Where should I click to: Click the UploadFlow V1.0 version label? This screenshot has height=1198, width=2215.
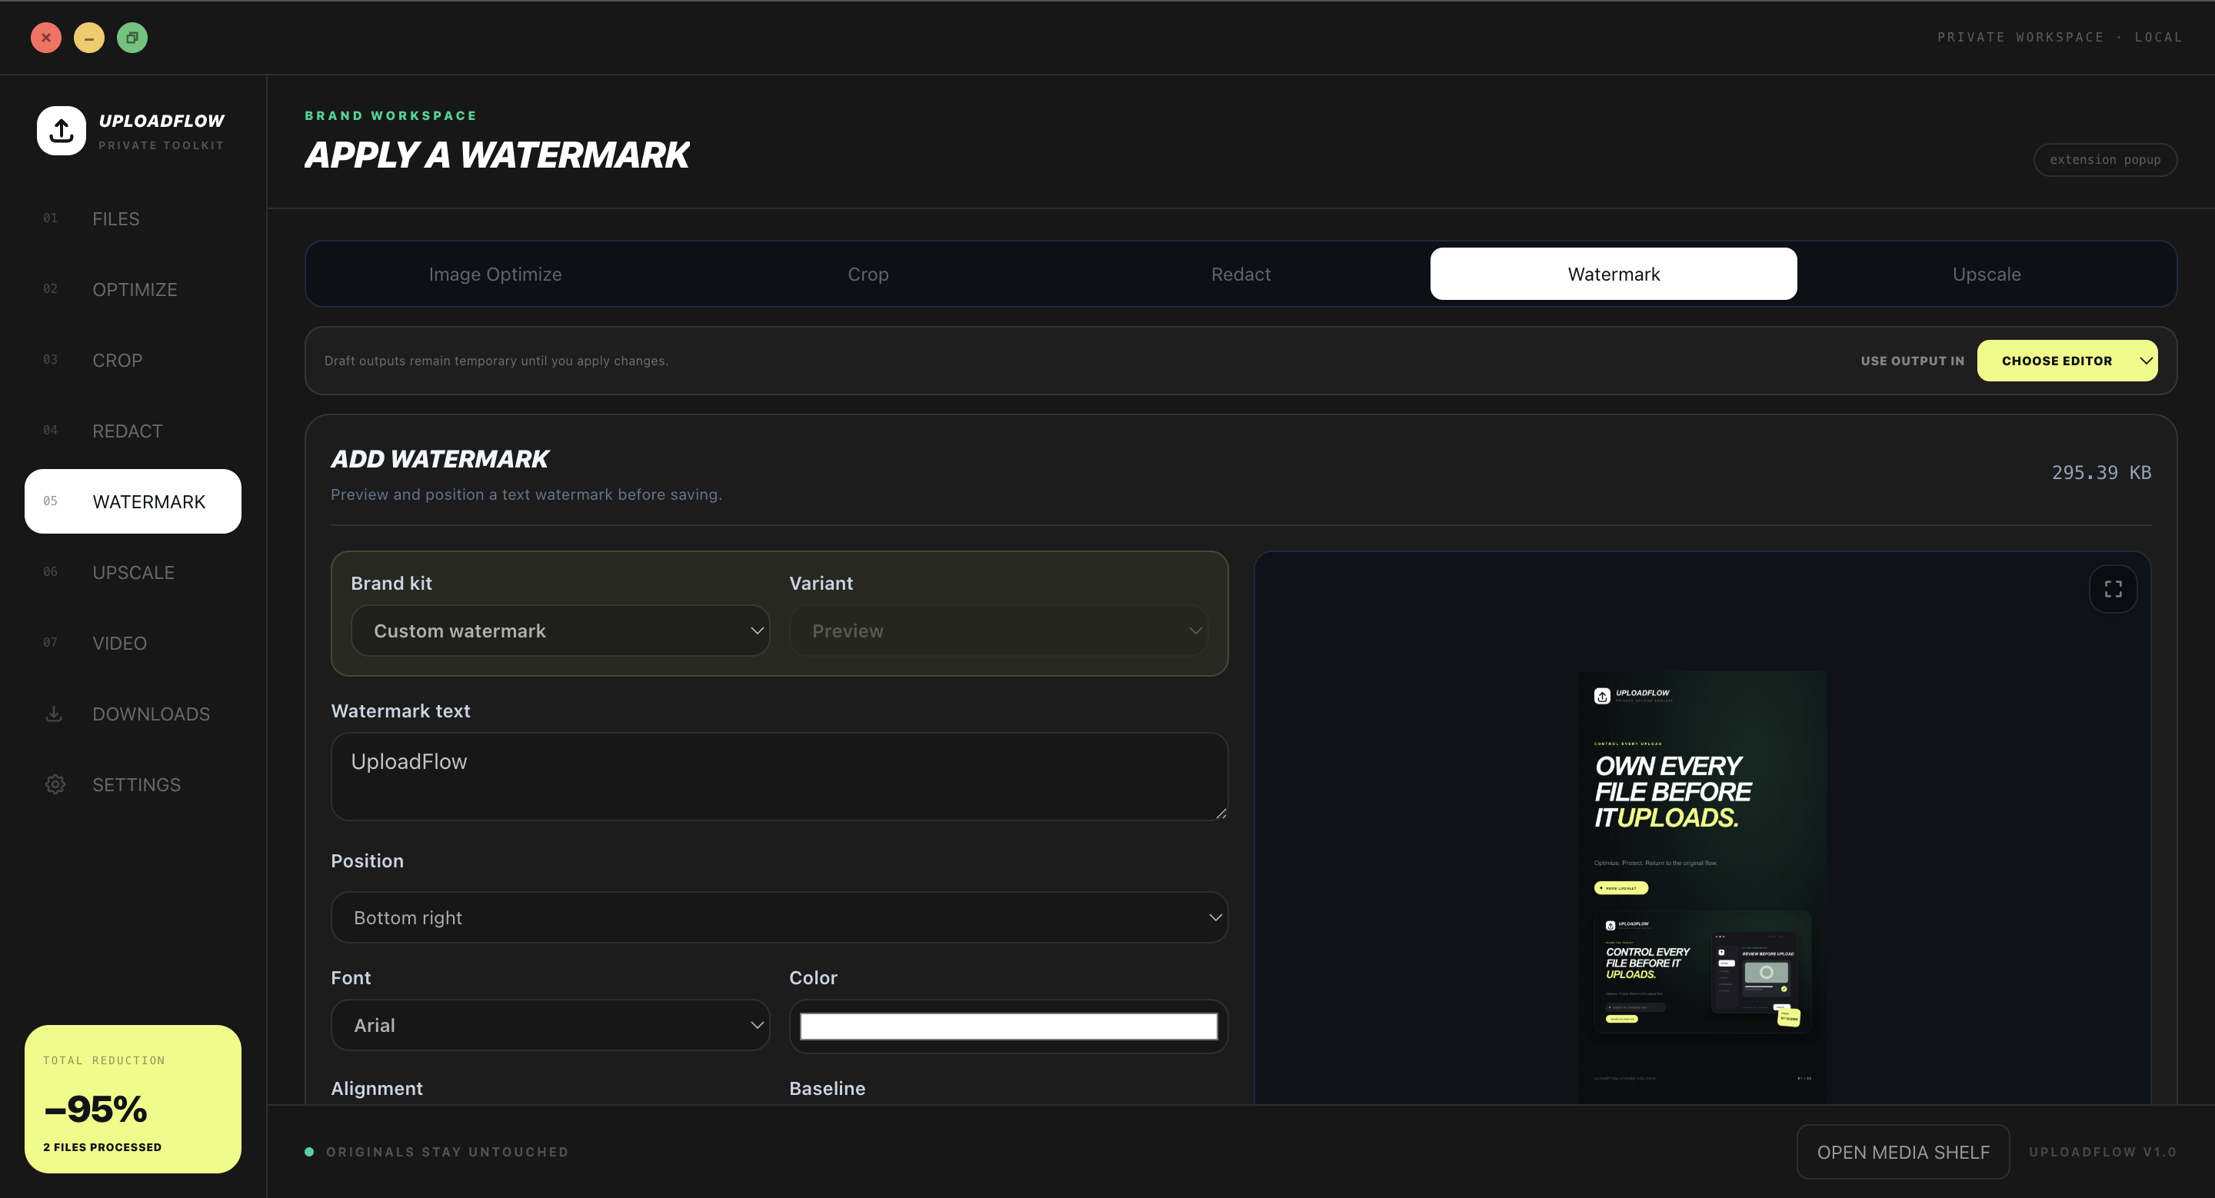coord(2103,1152)
